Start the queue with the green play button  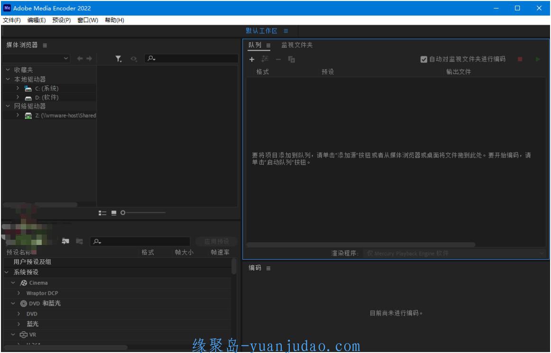coord(538,59)
